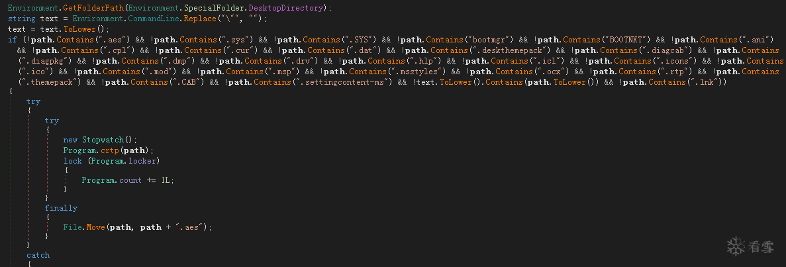The image size is (786, 267).
Task: Select the ".themepack" string literal
Action: 48,81
